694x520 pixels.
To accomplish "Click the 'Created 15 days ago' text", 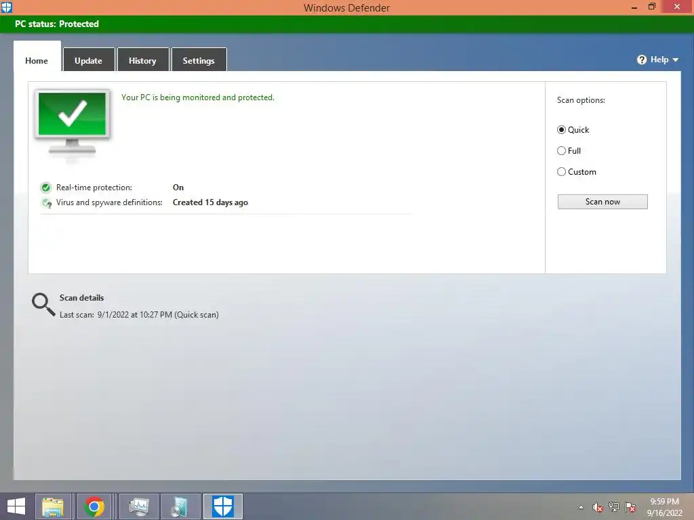I will pyautogui.click(x=210, y=202).
